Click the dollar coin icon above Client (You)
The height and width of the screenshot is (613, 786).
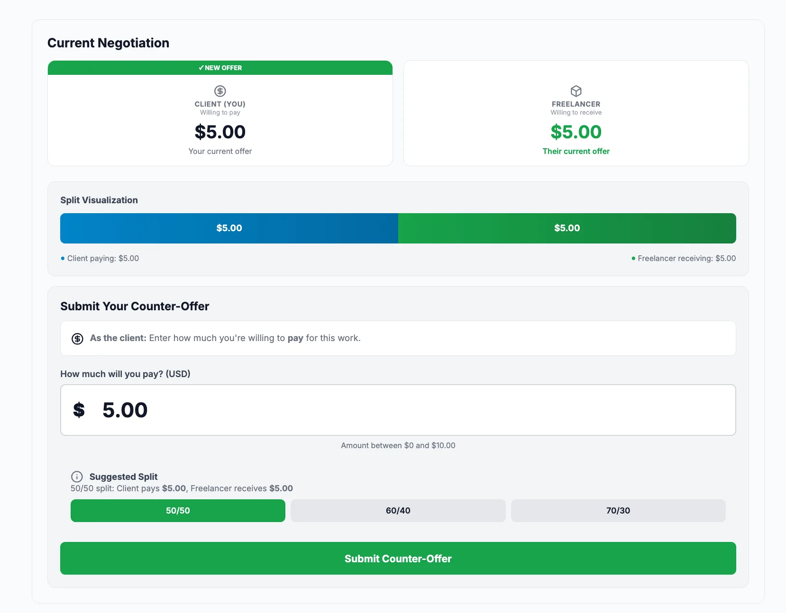pyautogui.click(x=220, y=91)
